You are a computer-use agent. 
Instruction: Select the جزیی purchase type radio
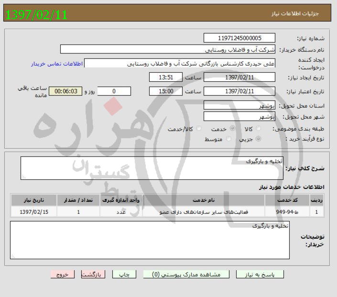(x=258, y=139)
